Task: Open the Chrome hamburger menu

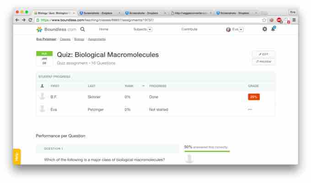Action: coord(294,21)
